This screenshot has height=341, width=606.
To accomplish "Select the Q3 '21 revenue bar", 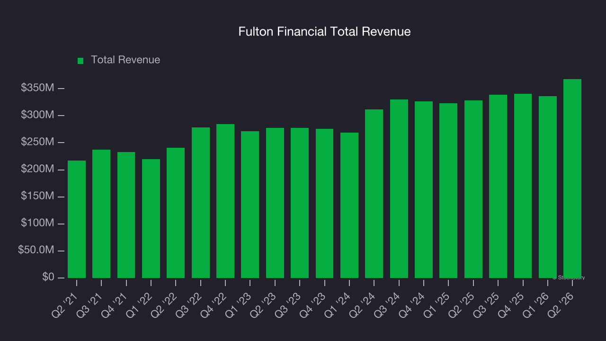I will 101,214.
